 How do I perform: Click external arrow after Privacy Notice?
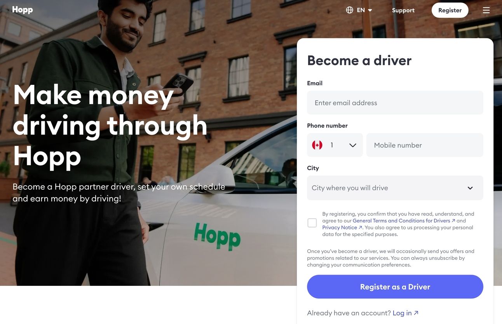[361, 228]
